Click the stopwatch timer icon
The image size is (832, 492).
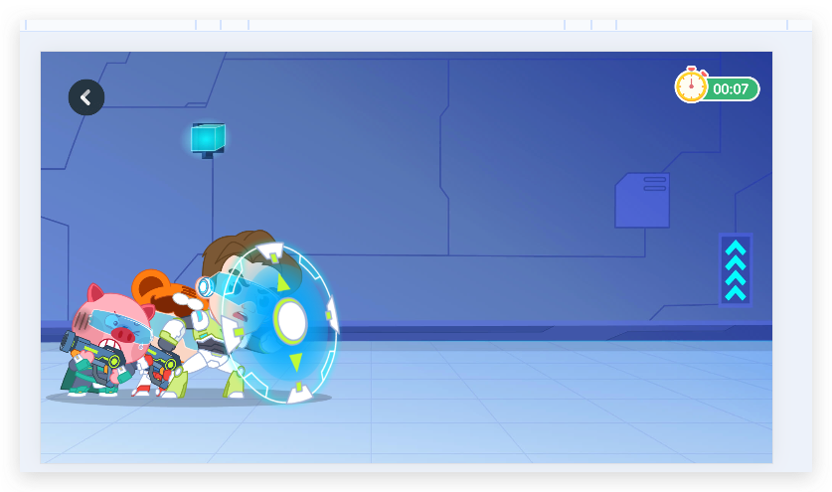click(x=691, y=84)
